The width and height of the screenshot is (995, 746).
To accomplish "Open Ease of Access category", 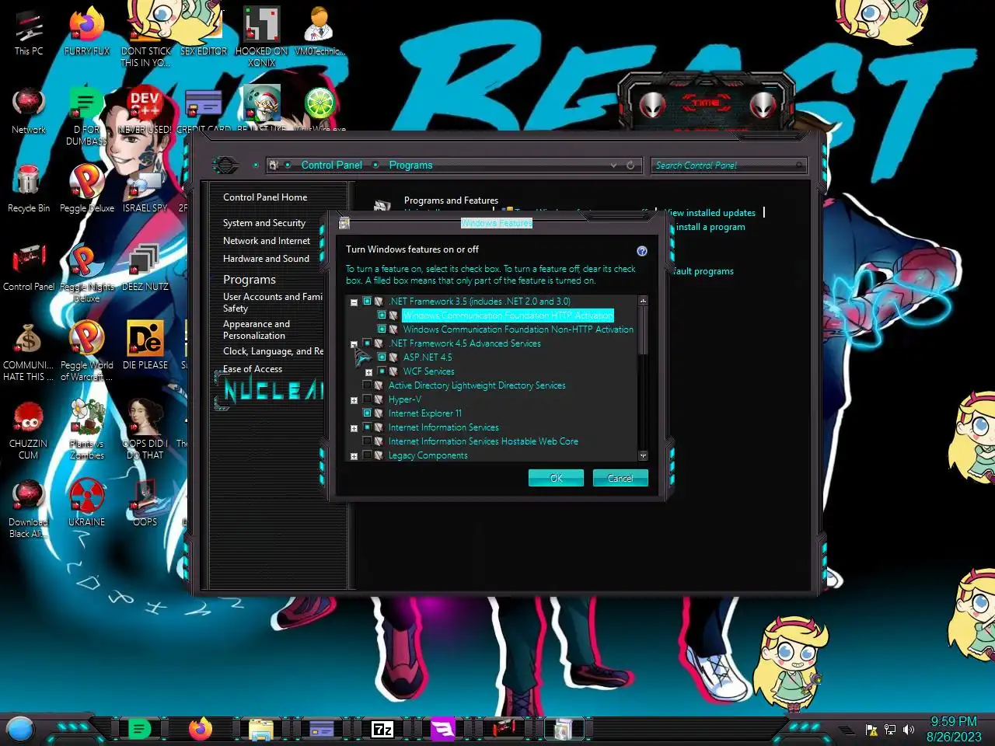I will (253, 369).
